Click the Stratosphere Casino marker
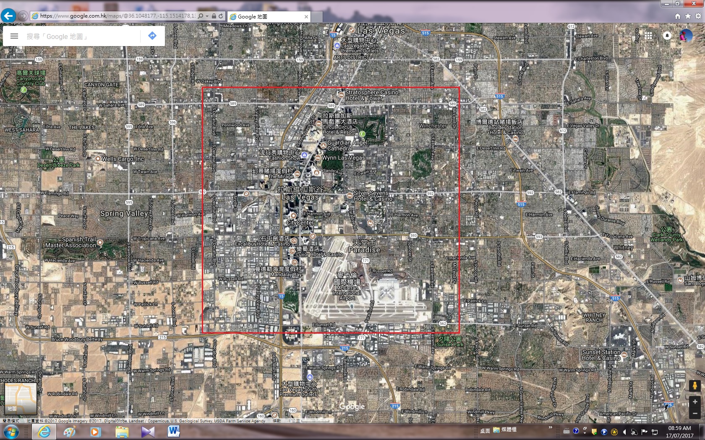The image size is (705, 440). 341,95
